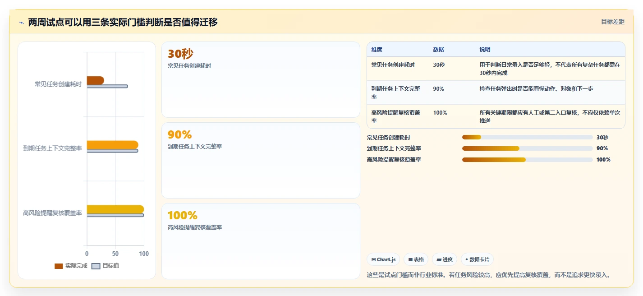Viewport: 643px width, 296px height.
Task: Click card caption 到期任务上下文完整率 under 90%
Action: tap(195, 147)
